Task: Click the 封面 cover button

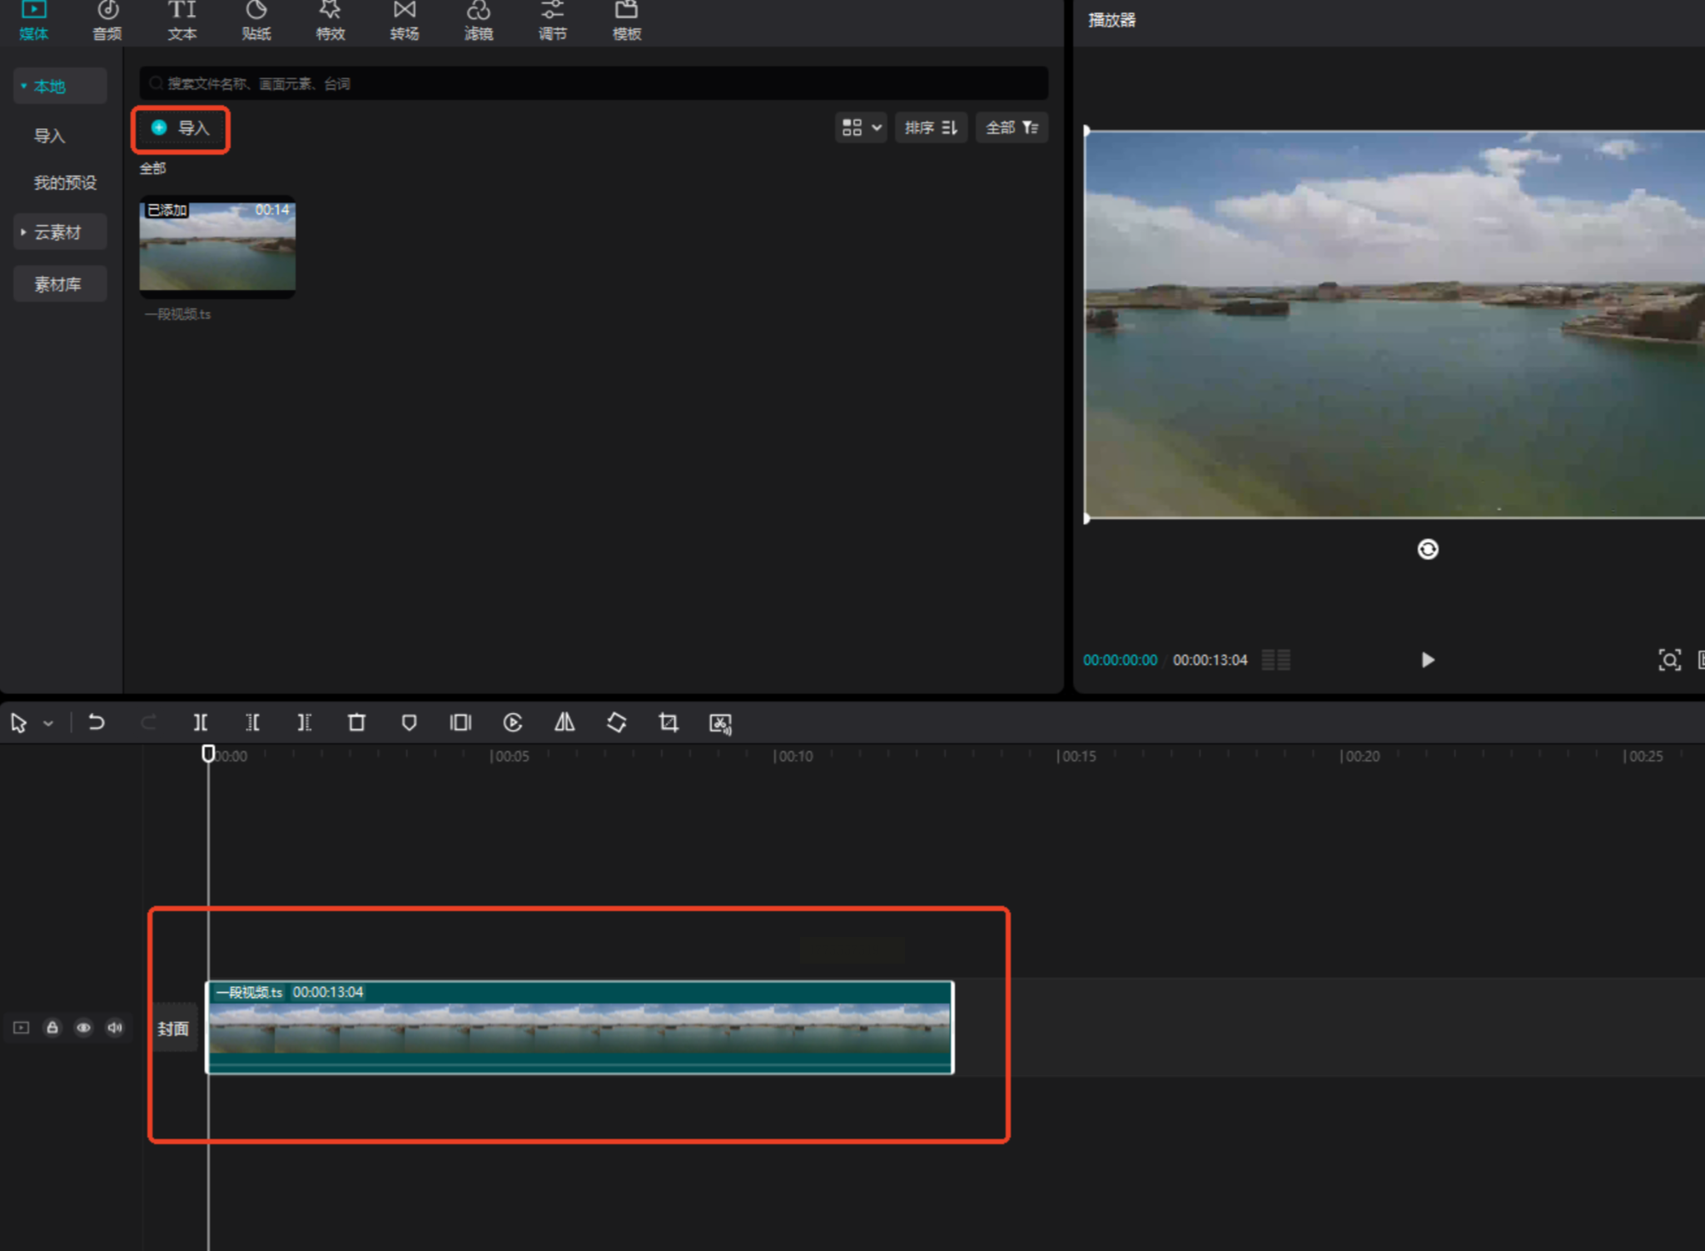Action: coord(173,1029)
